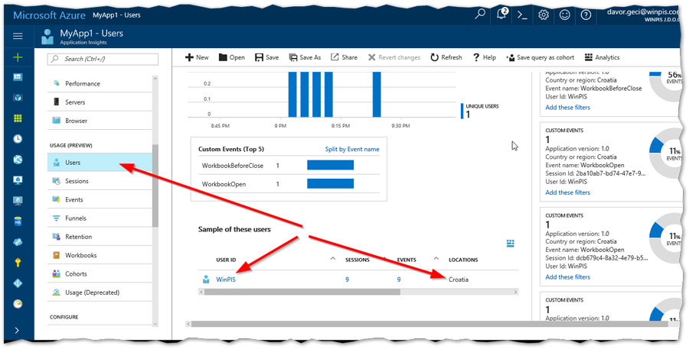Screen dimensions: 689x349
Task: Click the SESSIONS column header
Action: pyautogui.click(x=358, y=260)
